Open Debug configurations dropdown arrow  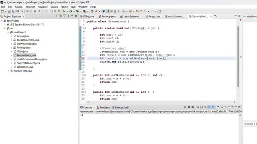point(67,11)
